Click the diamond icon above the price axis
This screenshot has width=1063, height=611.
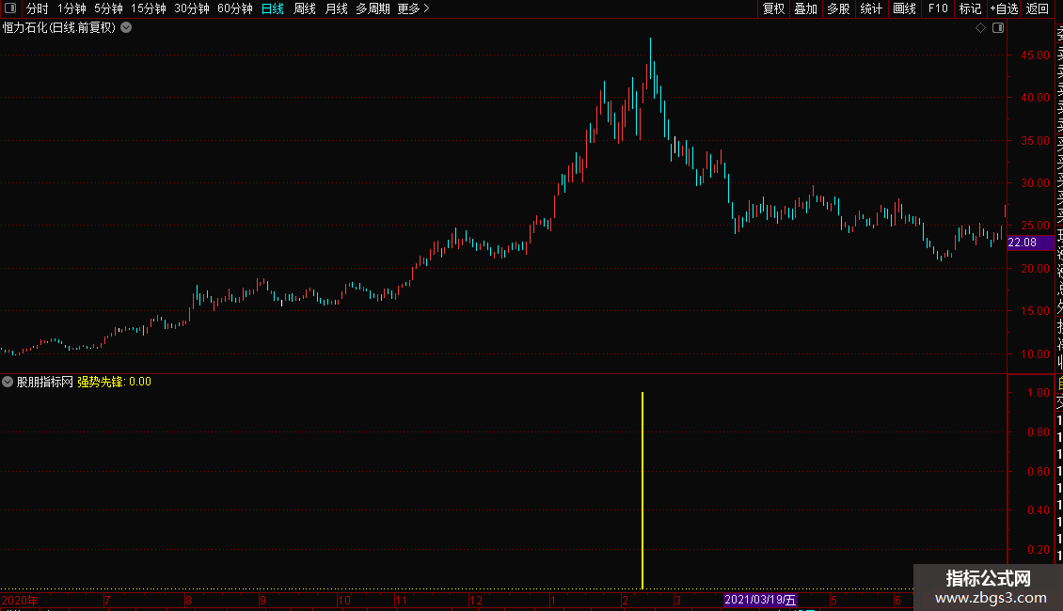(980, 28)
